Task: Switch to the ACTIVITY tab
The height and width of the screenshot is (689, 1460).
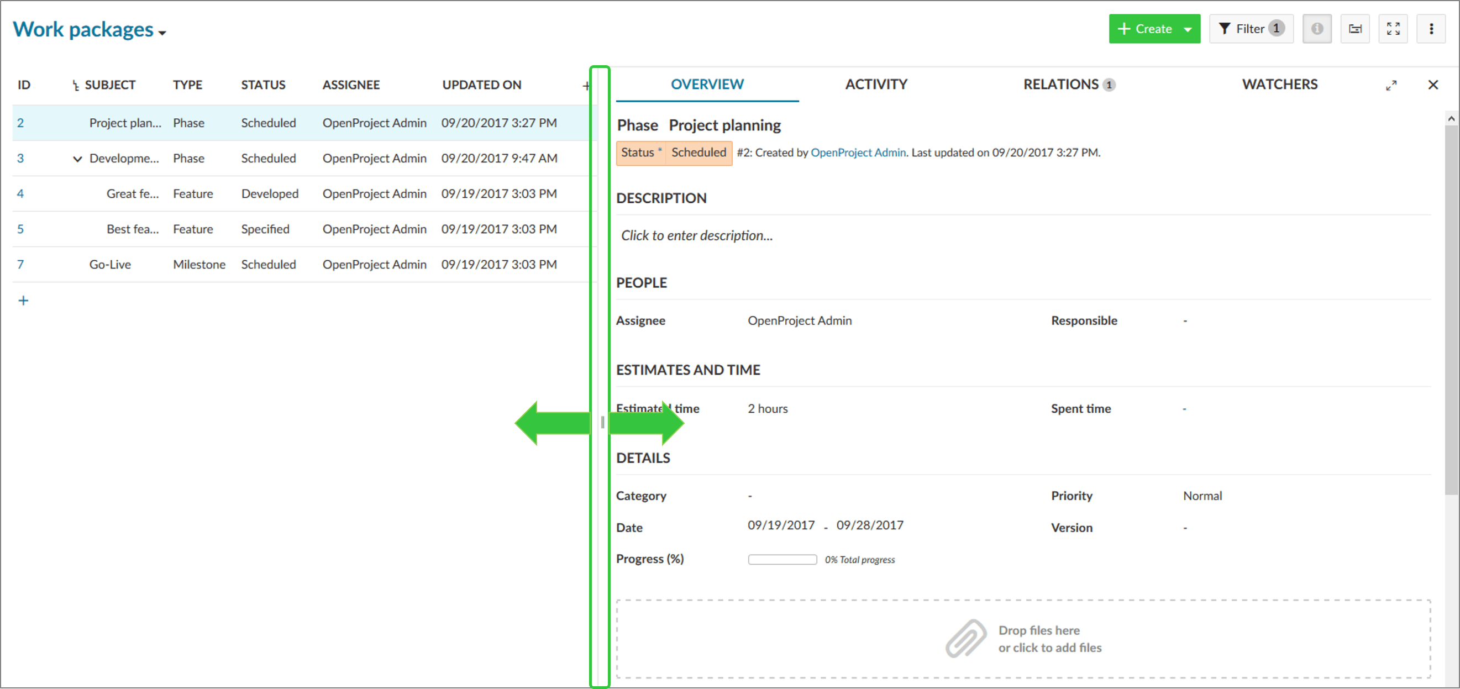Action: pyautogui.click(x=876, y=85)
